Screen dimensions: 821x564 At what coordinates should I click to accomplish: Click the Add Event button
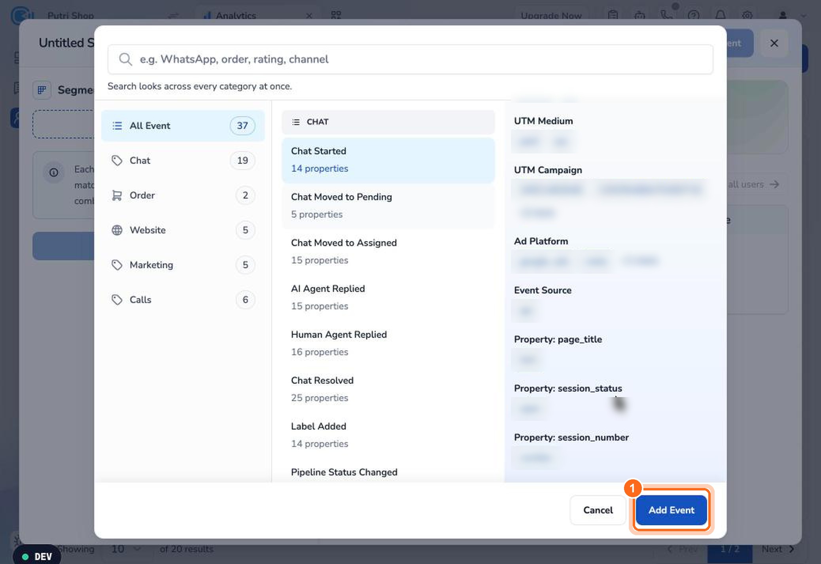pos(671,510)
